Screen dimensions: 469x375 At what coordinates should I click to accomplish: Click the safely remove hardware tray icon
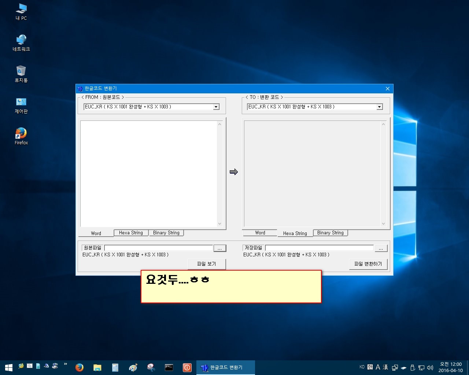[x=413, y=367]
